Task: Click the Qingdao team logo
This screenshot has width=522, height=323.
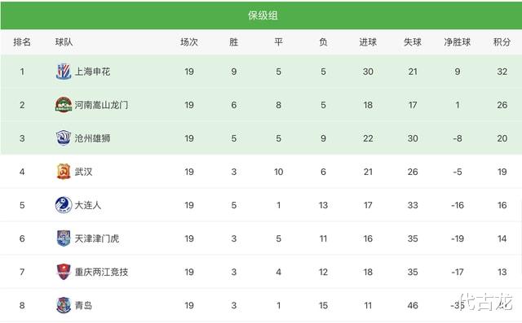Action: (64, 305)
